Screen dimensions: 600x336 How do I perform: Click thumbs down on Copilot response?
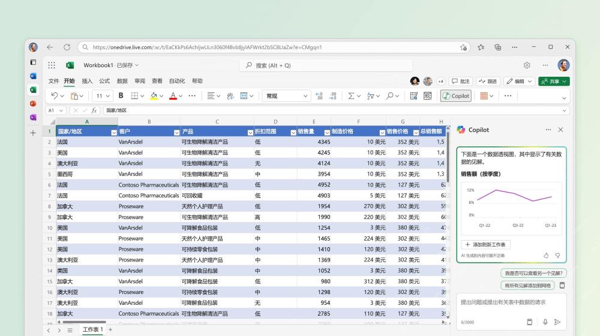pyautogui.click(x=557, y=255)
